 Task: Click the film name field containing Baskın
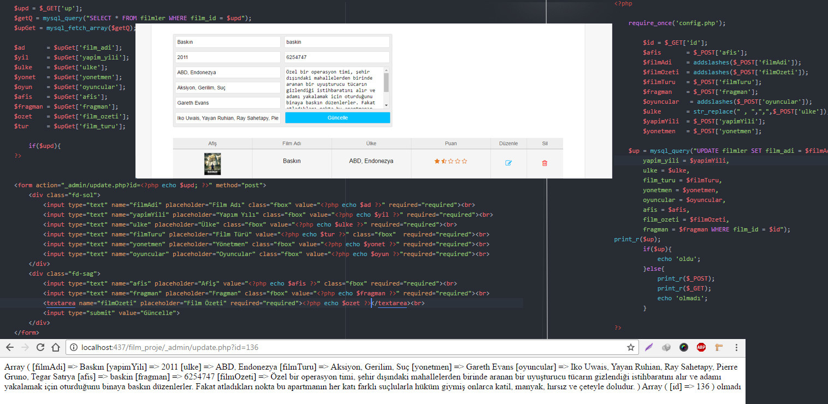click(228, 42)
